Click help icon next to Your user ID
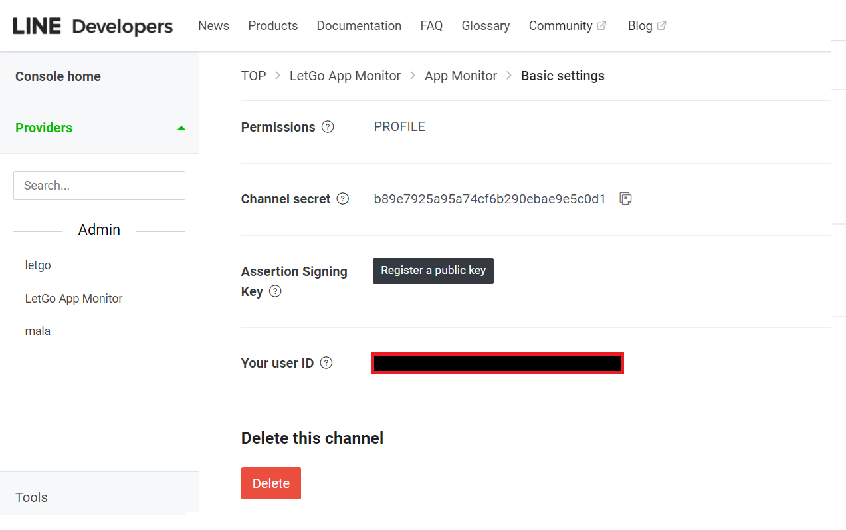Screen dimensions: 846x530 click(326, 363)
